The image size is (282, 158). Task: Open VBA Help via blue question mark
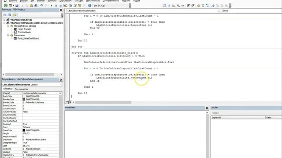tap(89, 6)
